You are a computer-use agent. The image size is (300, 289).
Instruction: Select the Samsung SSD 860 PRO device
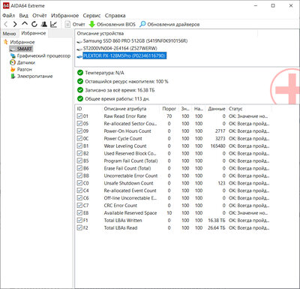click(135, 41)
